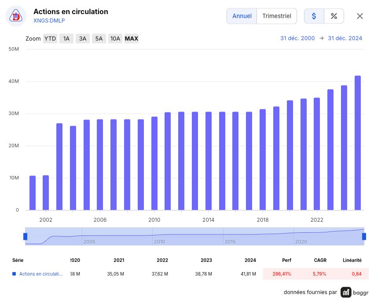Click the 2003 bar showing the jump
Screen dimensions: 374x302
(x=59, y=167)
